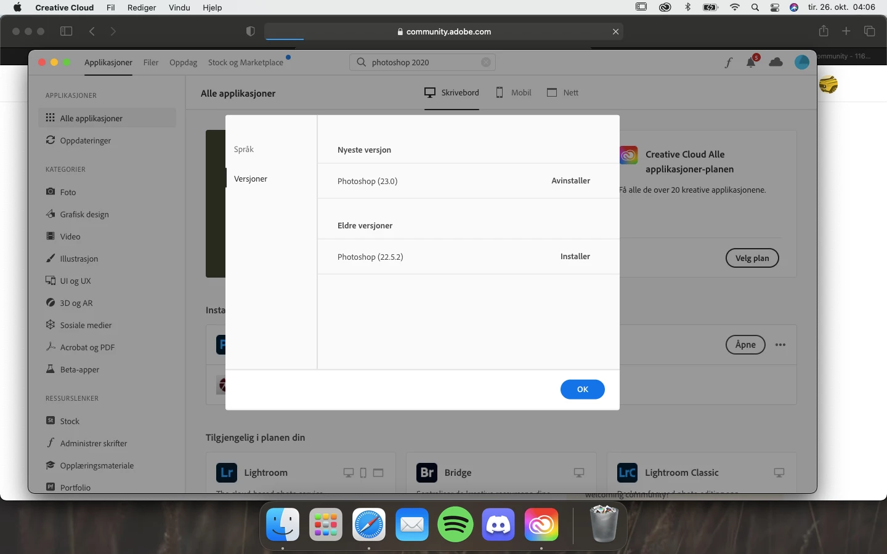Click the Safari sidebar toggle icon
The width and height of the screenshot is (887, 554).
pyautogui.click(x=67, y=31)
